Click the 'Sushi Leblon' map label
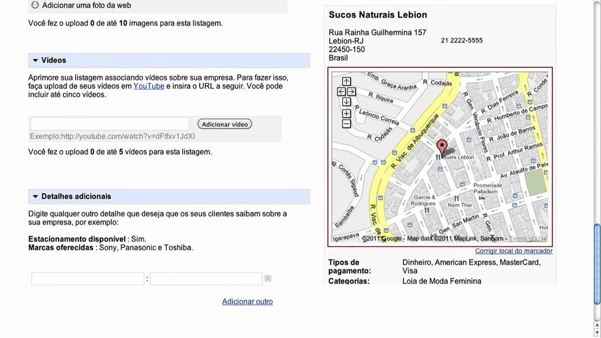This screenshot has width=601, height=338. (459, 157)
